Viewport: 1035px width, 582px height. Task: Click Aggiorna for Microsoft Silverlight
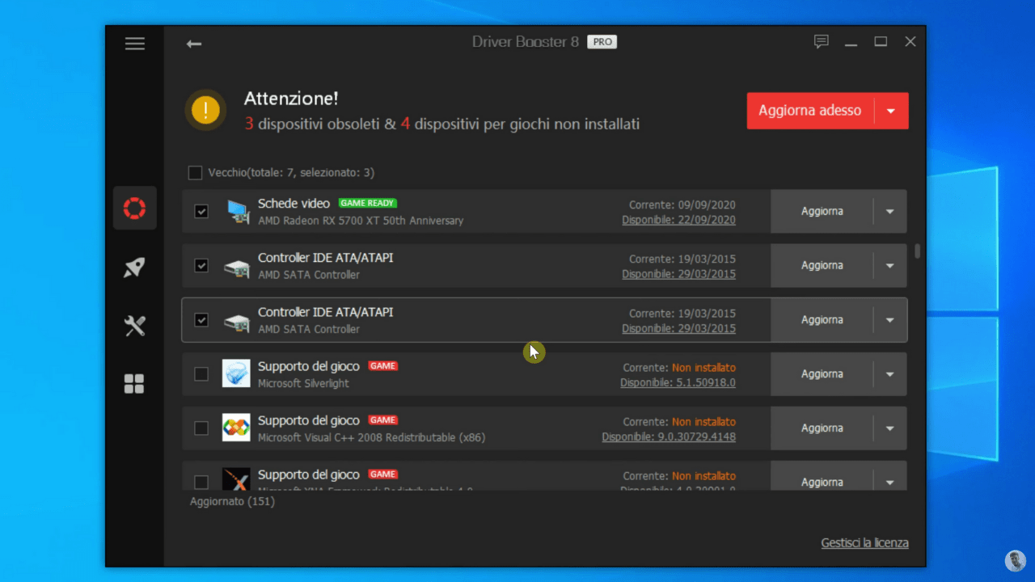(822, 374)
